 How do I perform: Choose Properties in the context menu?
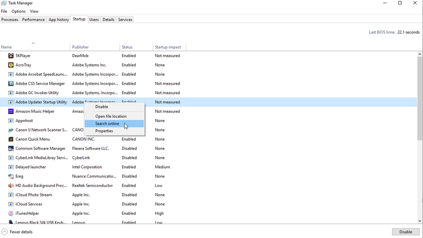[x=114, y=131]
